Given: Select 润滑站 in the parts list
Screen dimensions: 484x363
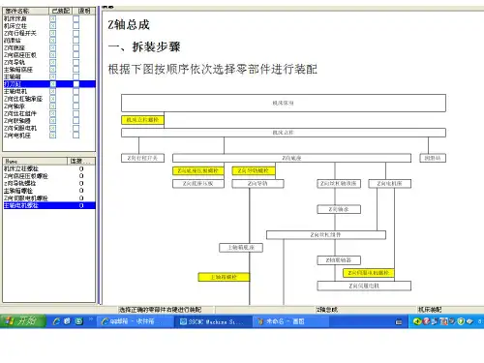Looking at the screenshot, I should 13,41.
